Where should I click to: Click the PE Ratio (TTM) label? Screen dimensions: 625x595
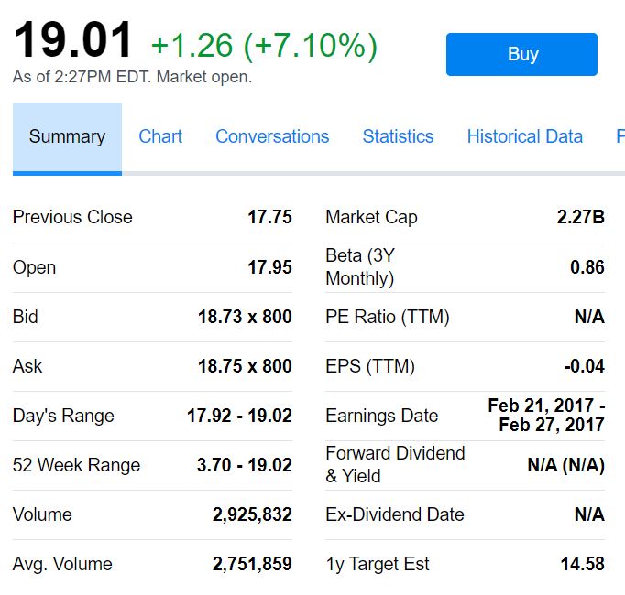(x=388, y=317)
